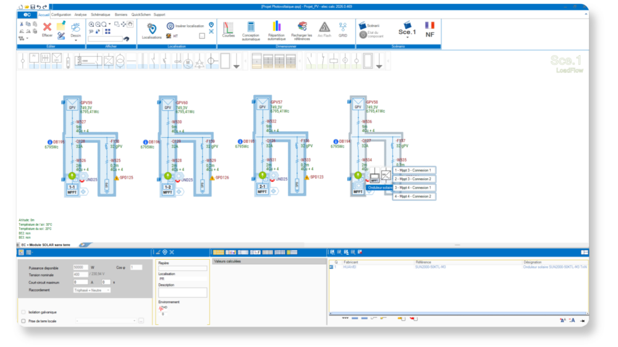Click the Repère input field
618x347 pixels.
182,268
